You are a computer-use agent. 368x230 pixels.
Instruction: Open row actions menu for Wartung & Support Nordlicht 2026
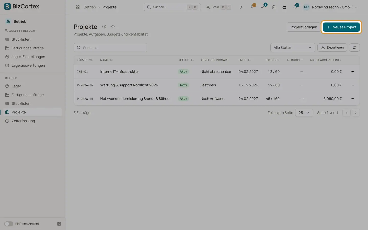pos(352,85)
